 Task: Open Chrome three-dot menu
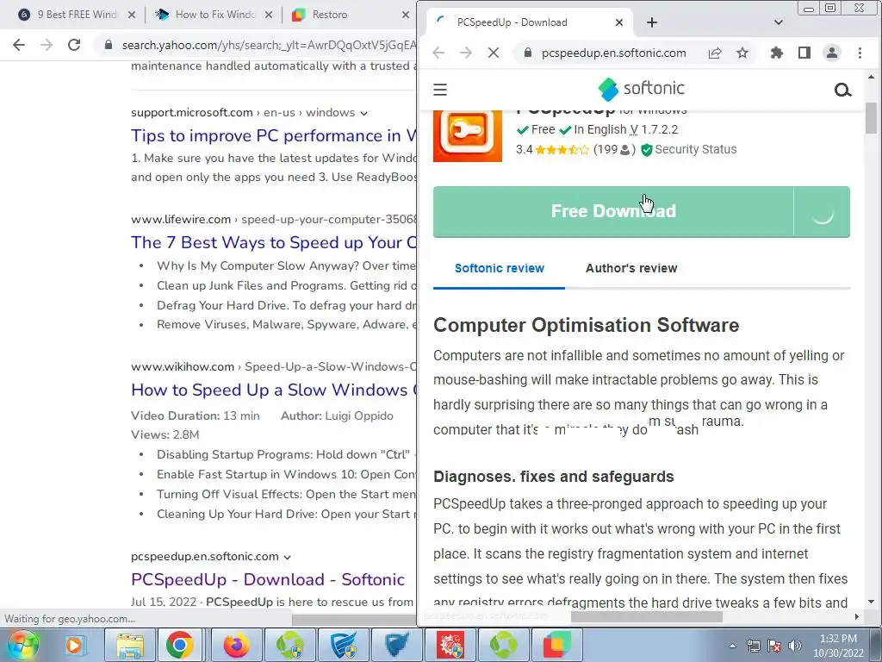[x=860, y=53]
